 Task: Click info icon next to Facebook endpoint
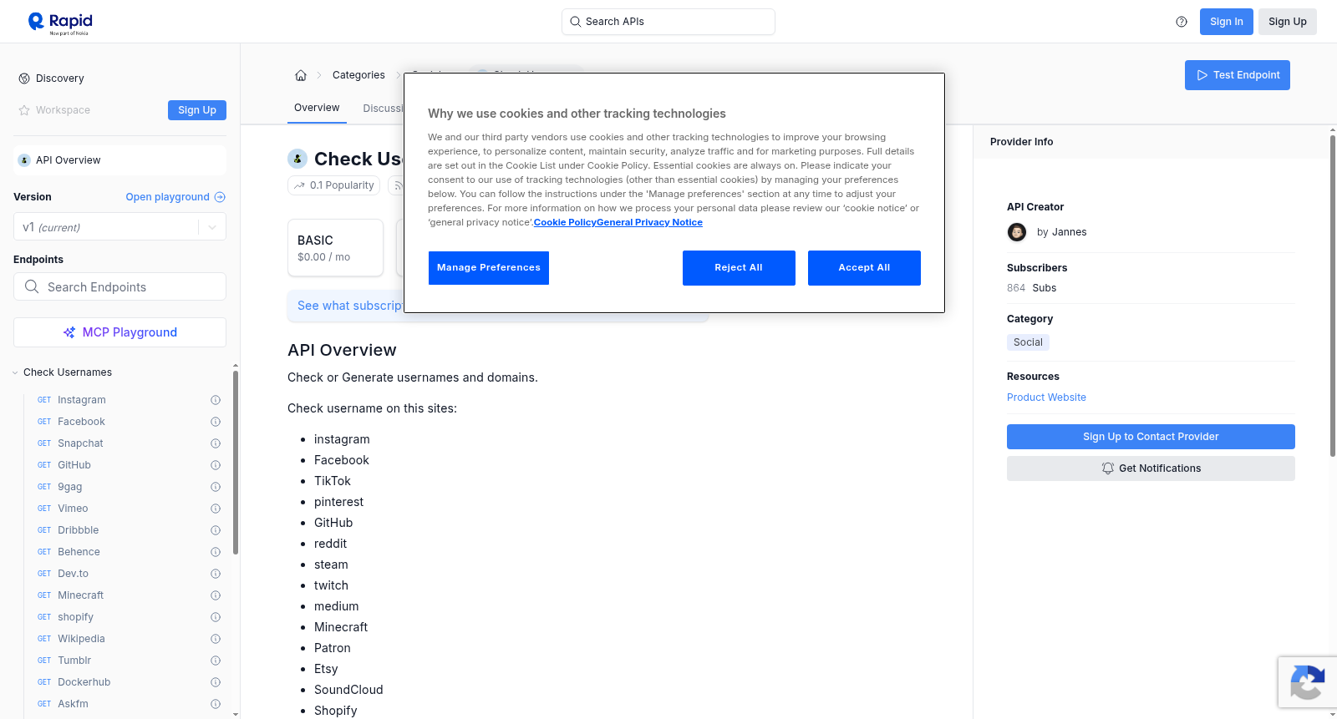(x=216, y=422)
